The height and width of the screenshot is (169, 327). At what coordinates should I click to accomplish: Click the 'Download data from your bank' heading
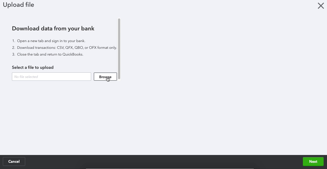(x=53, y=29)
